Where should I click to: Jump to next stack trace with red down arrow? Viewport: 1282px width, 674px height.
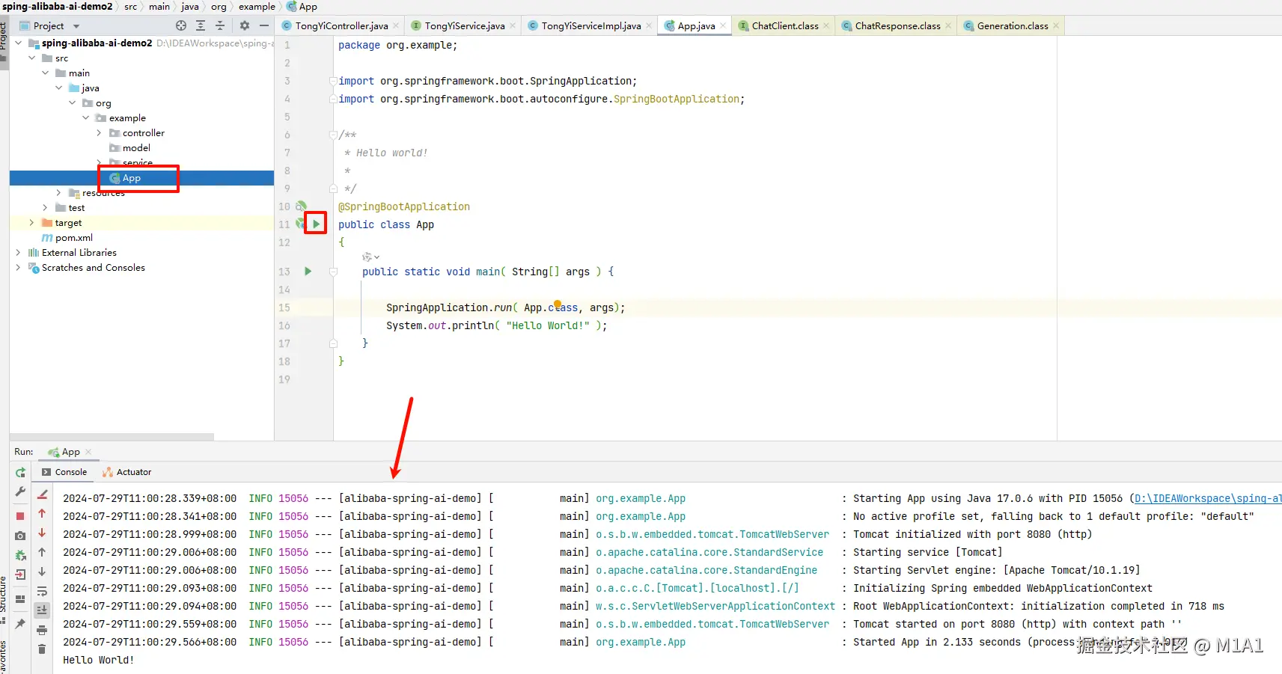pos(42,533)
